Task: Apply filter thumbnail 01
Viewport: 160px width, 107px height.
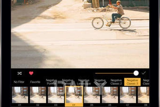Action: [20, 95]
